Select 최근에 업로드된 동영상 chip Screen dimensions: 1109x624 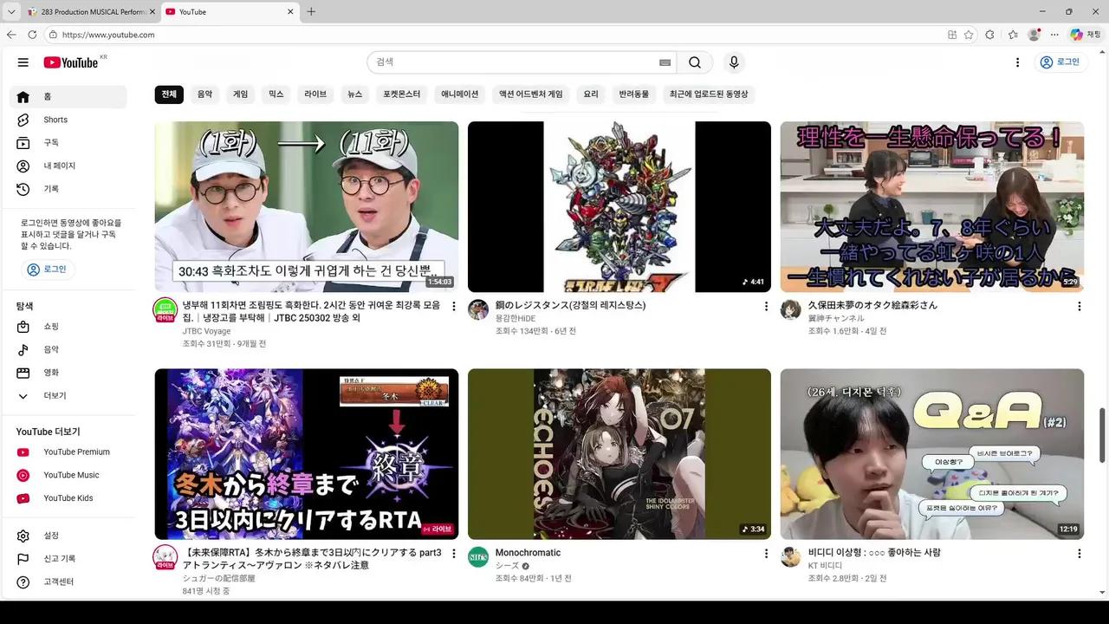pyautogui.click(x=709, y=94)
